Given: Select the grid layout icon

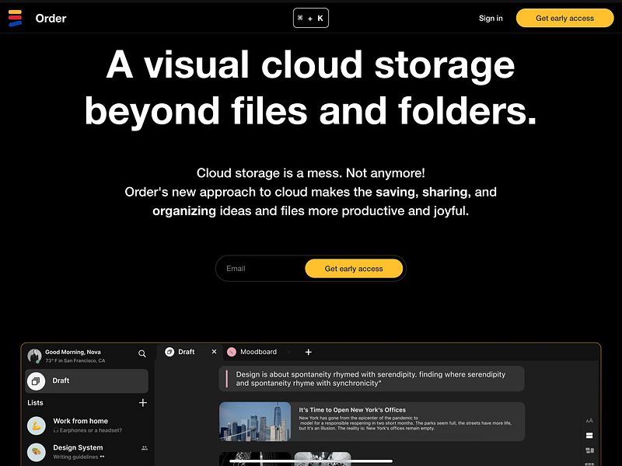Looking at the screenshot, I should pos(589,450).
